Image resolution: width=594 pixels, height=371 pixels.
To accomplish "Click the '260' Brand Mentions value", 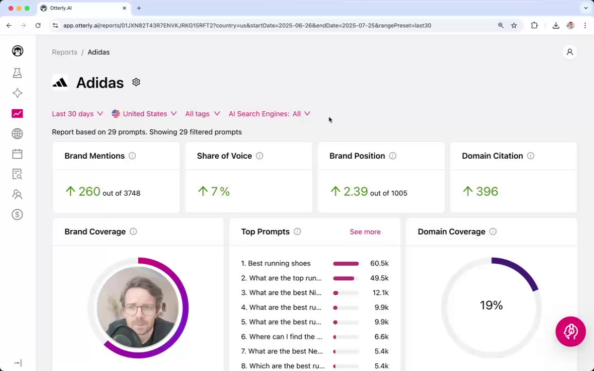I will click(x=90, y=192).
